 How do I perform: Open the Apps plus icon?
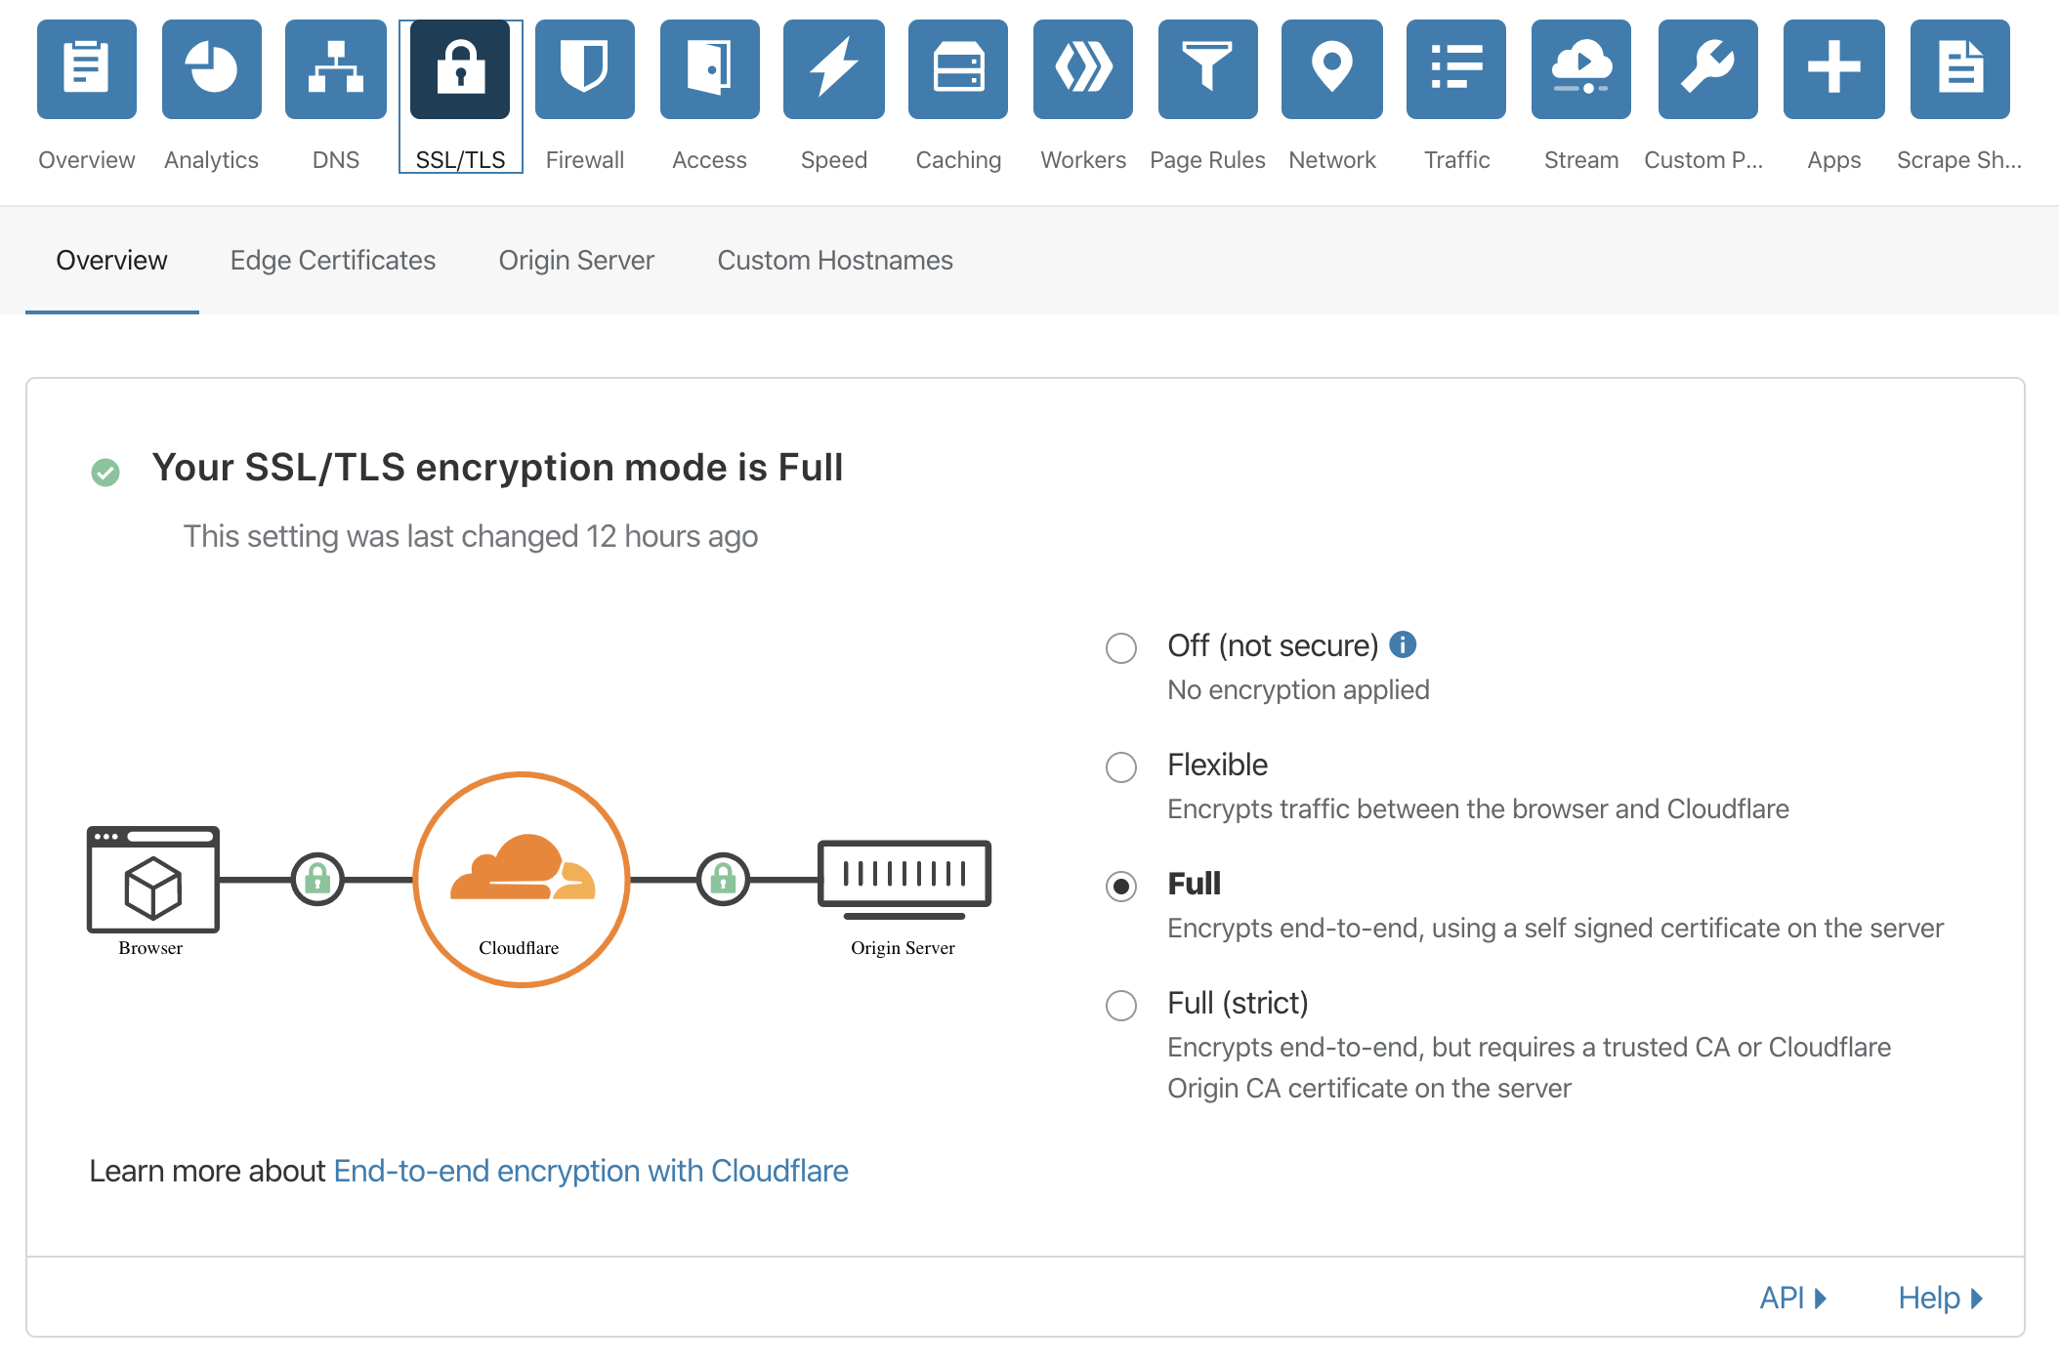click(x=1833, y=69)
